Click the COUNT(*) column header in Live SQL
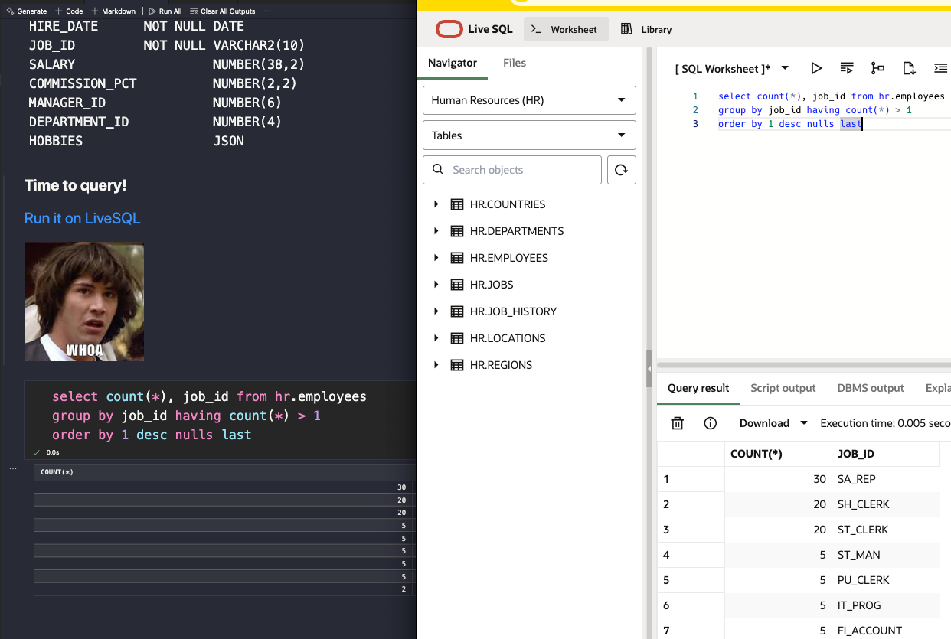951x639 pixels. (778, 454)
